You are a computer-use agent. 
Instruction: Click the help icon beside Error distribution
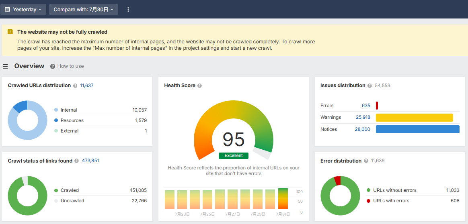(x=366, y=161)
